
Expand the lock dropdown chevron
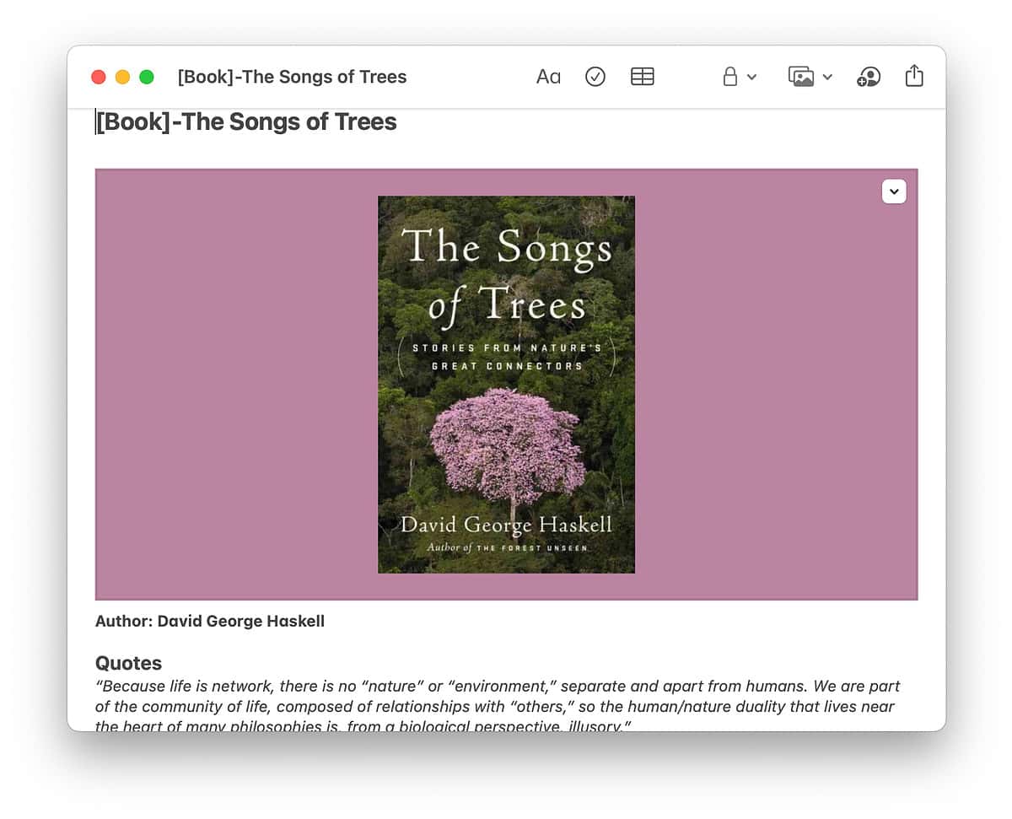(752, 78)
